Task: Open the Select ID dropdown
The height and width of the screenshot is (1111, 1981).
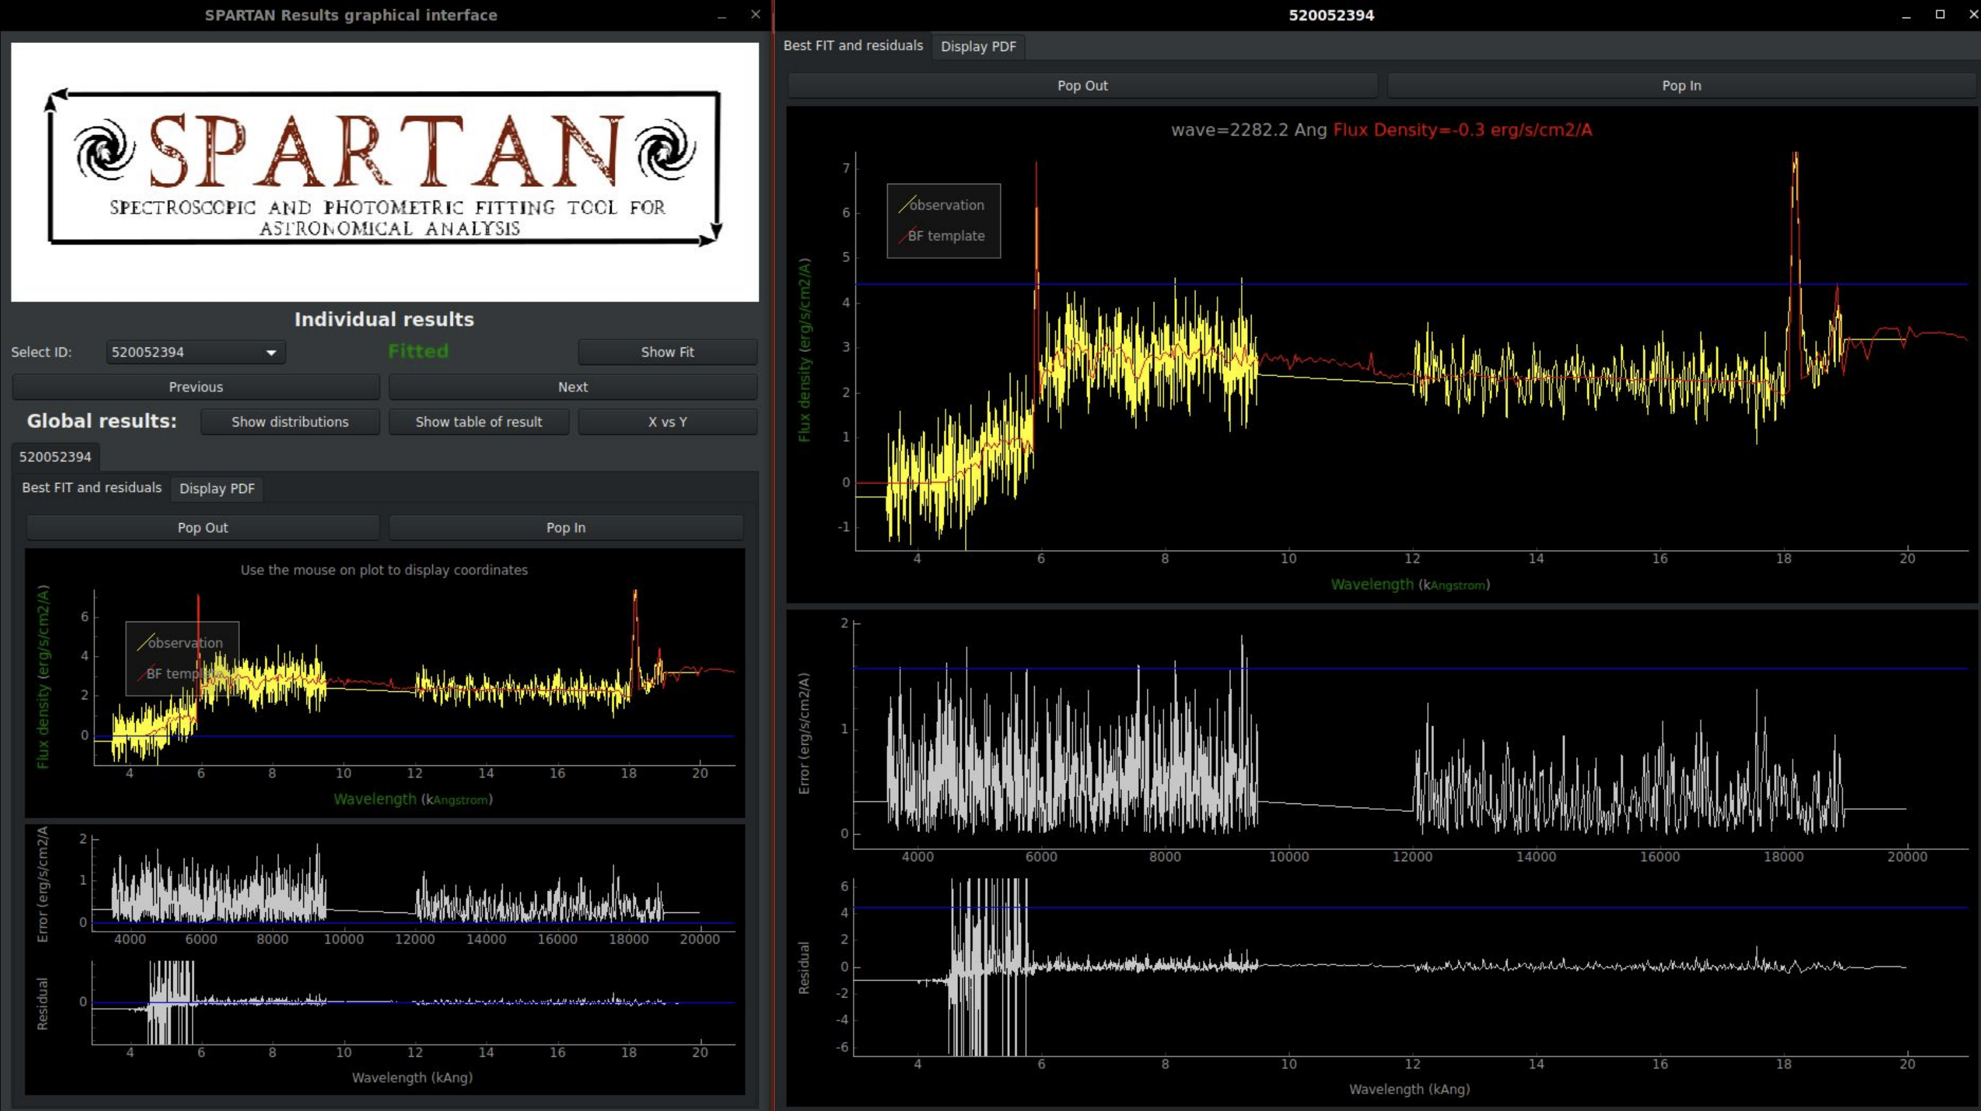Action: click(194, 352)
